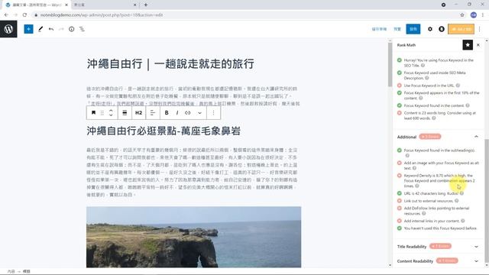Select the first WordPress browser tab
The image size is (489, 275).
click(x=36, y=5)
